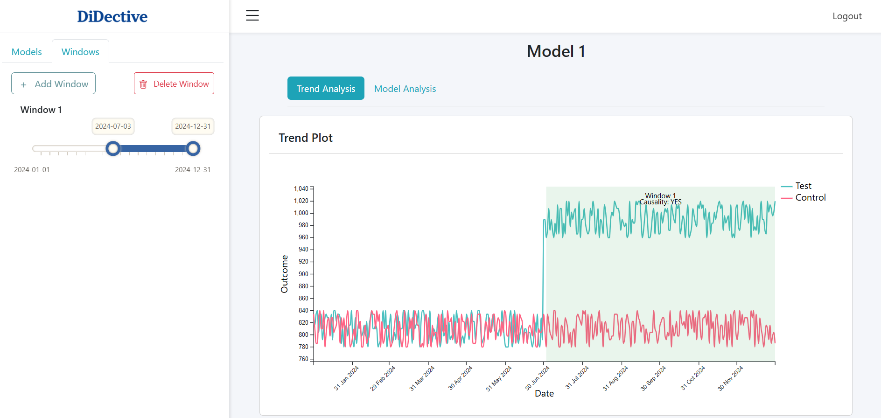Click the Test legend entry
The width and height of the screenshot is (881, 418).
pyautogui.click(x=797, y=186)
